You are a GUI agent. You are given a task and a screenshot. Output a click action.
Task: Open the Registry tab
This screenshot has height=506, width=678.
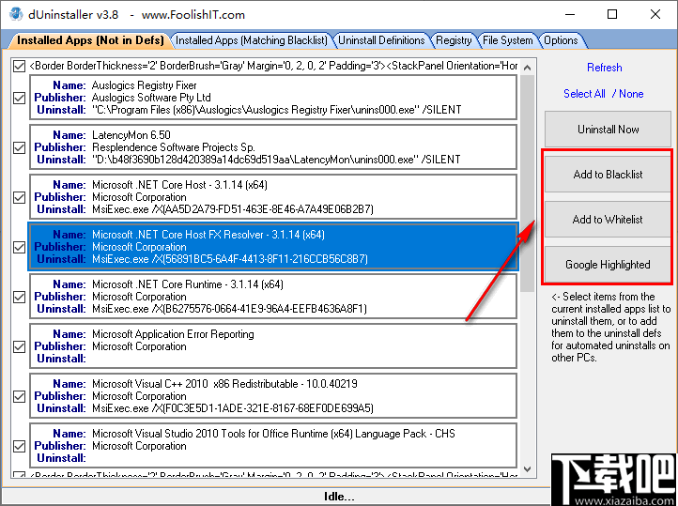click(454, 40)
